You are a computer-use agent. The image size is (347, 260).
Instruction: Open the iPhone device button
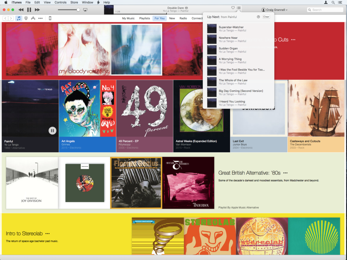click(50, 18)
